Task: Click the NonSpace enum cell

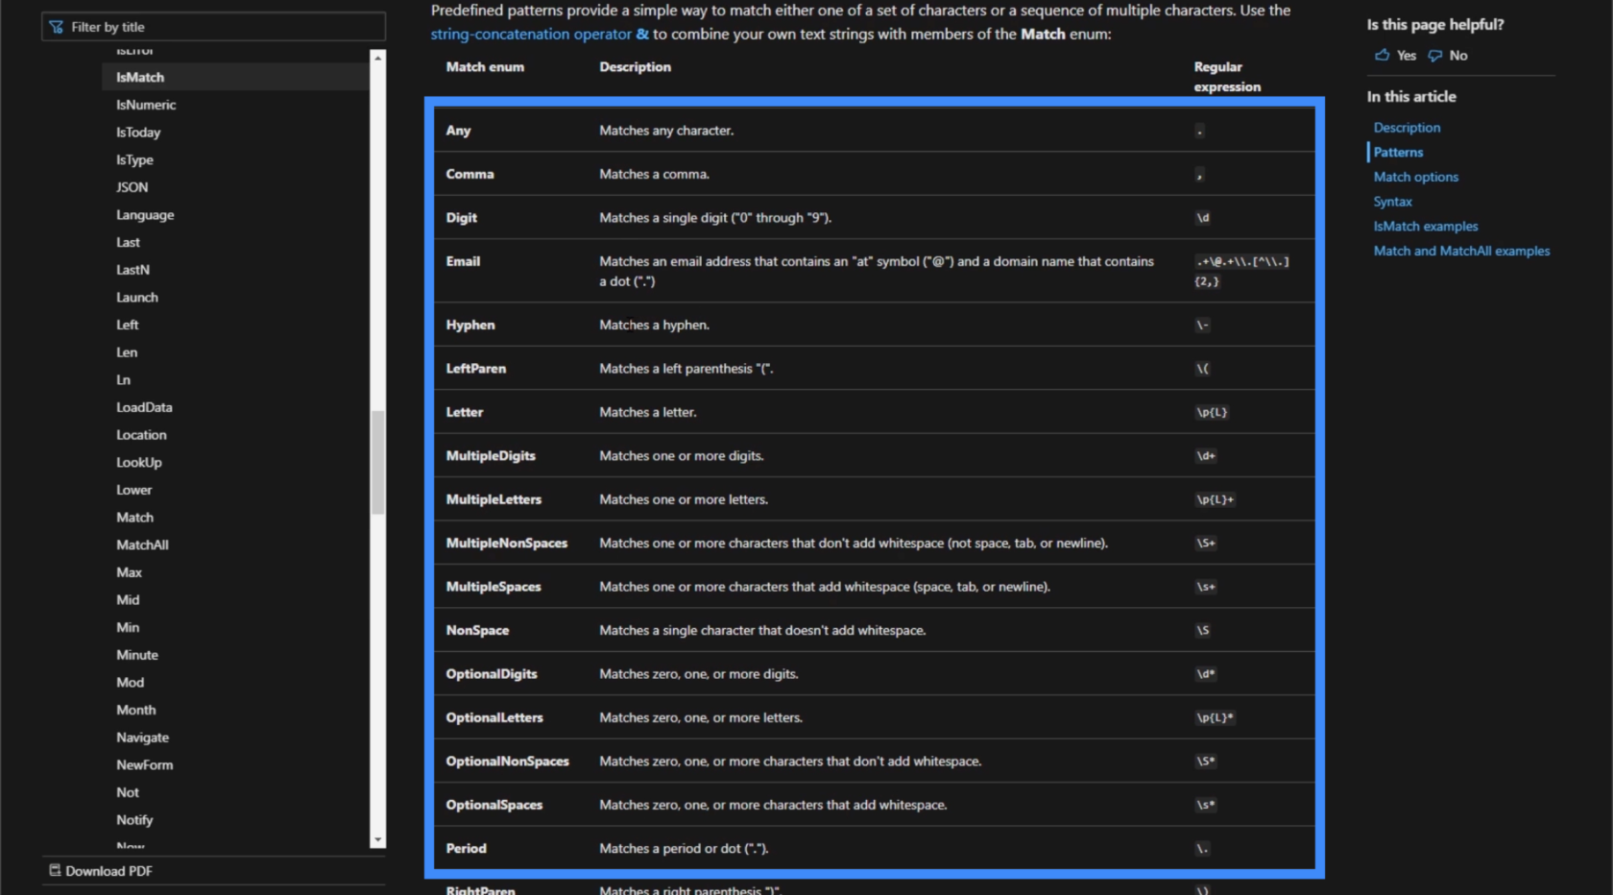Action: [x=477, y=631]
